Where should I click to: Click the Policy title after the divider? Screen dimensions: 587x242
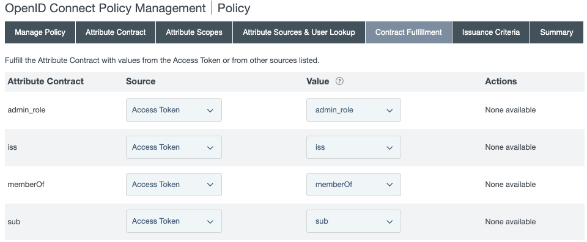[234, 8]
